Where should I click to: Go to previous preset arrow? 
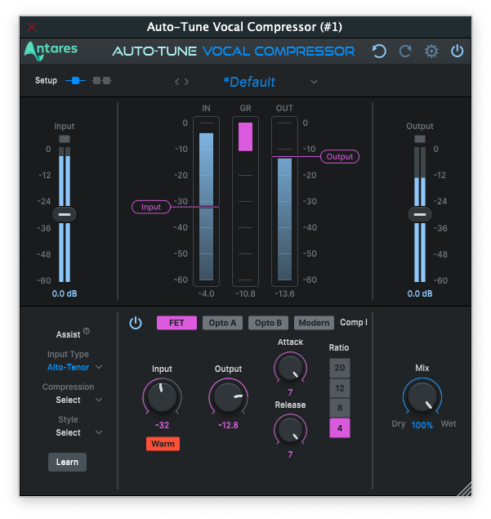(177, 82)
